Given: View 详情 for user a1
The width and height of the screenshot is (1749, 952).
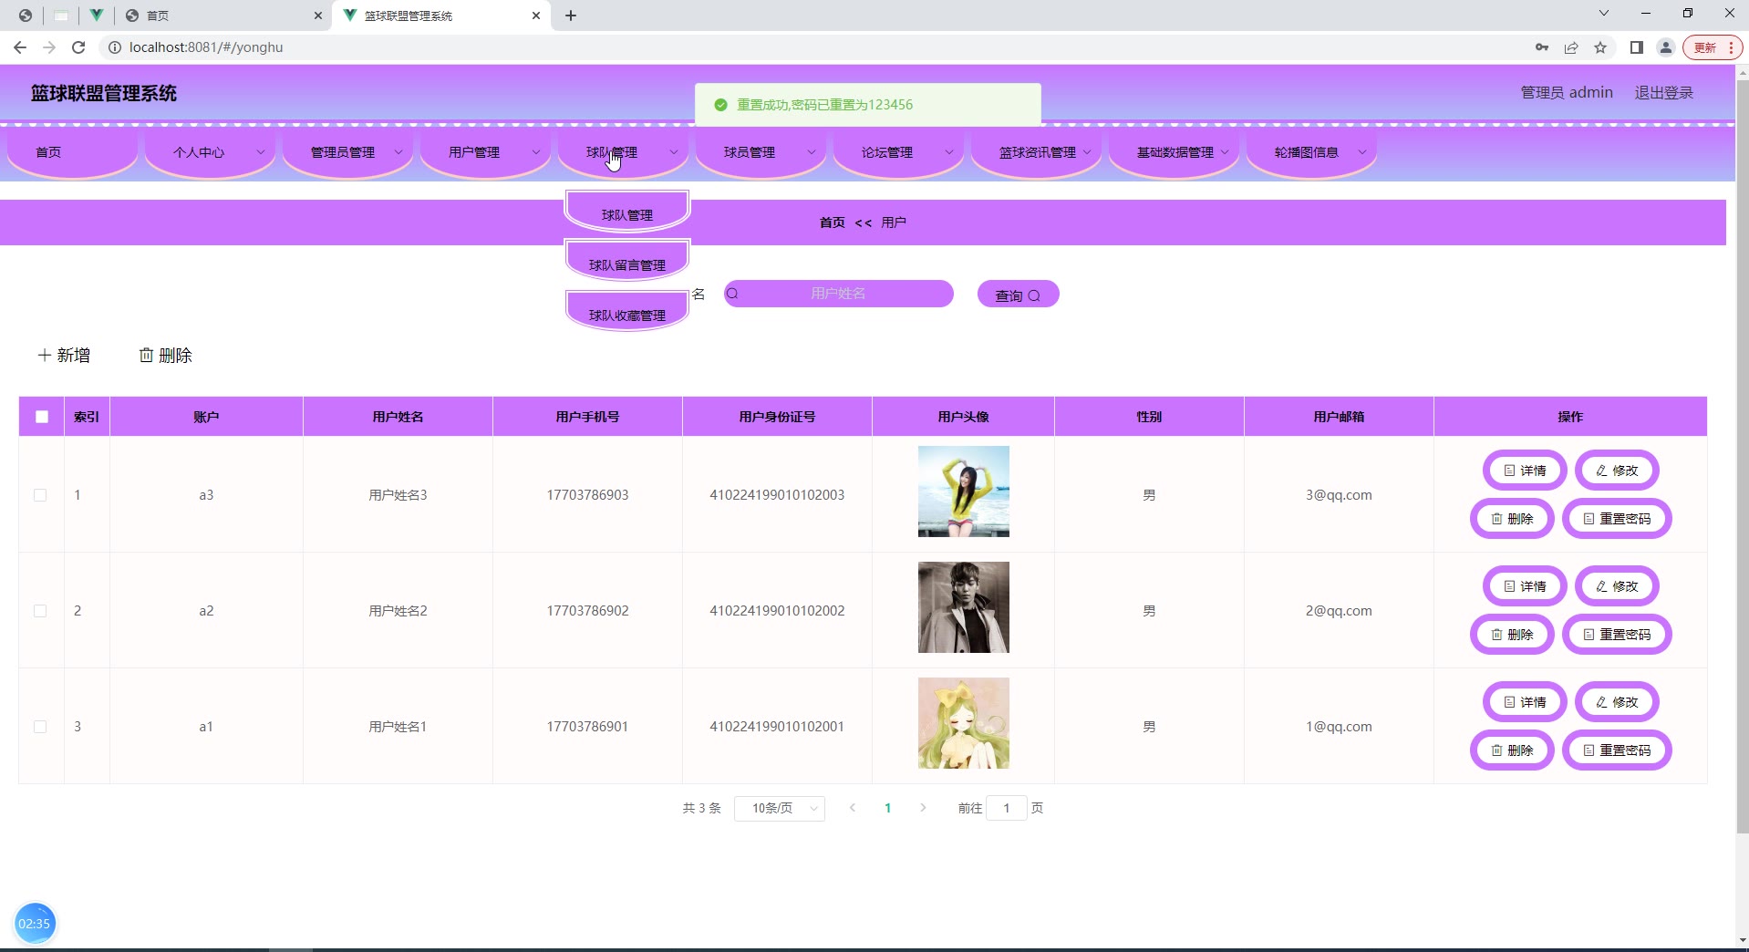Looking at the screenshot, I should click(1525, 702).
